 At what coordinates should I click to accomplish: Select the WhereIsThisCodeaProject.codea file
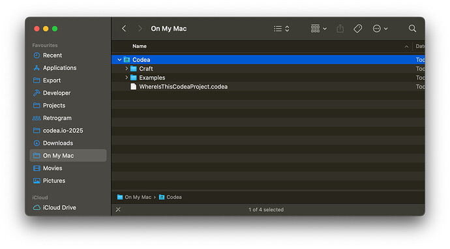(x=268, y=87)
